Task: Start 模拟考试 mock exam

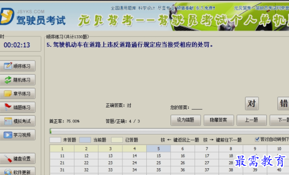Action: [x=18, y=121]
